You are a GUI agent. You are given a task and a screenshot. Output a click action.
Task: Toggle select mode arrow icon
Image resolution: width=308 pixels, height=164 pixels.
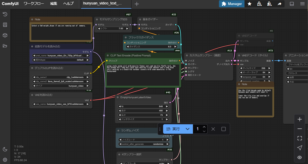[x=300, y=148]
